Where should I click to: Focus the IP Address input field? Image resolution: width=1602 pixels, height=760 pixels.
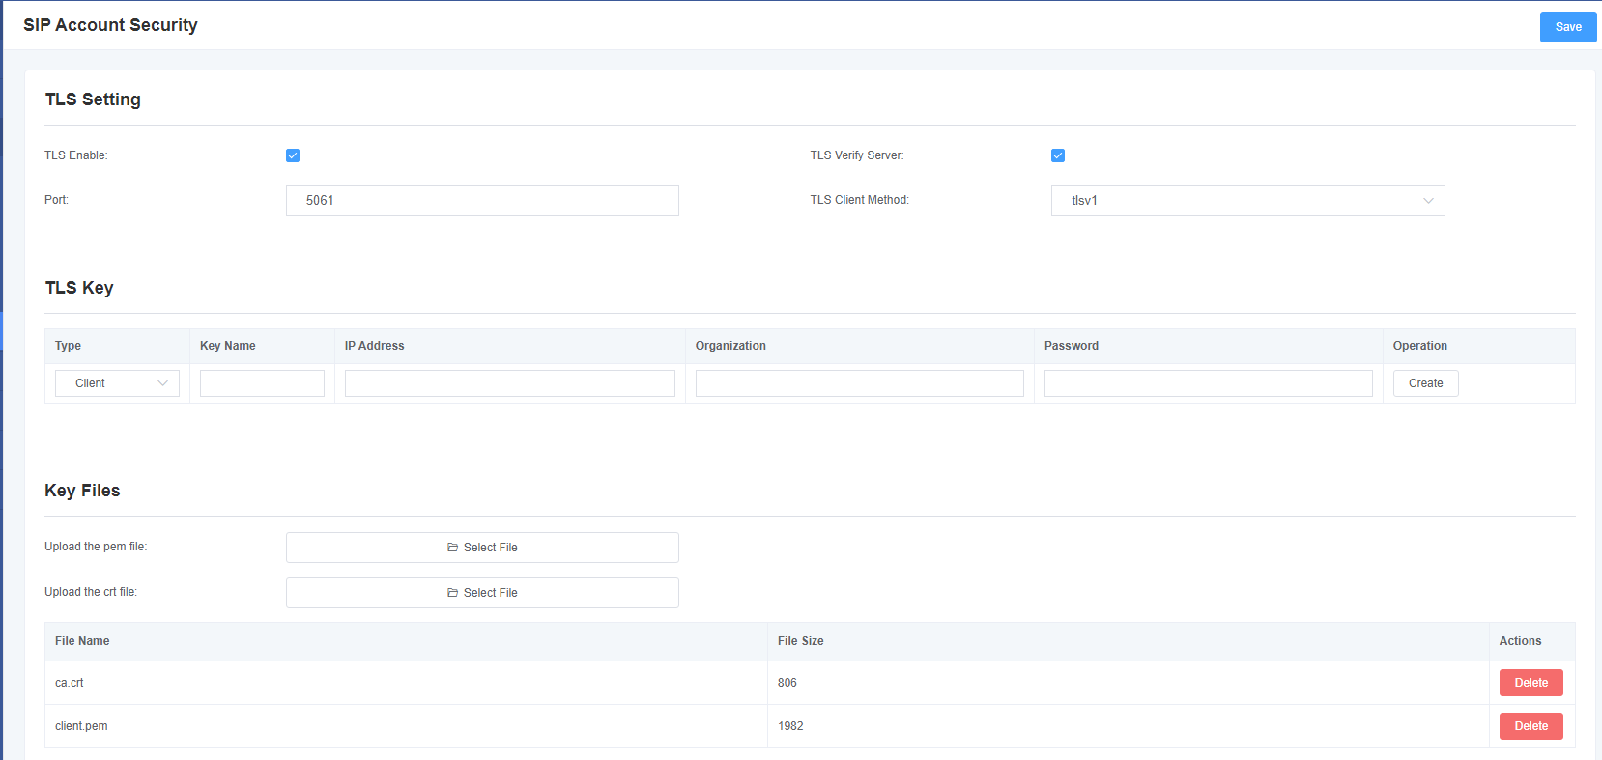[x=509, y=383]
